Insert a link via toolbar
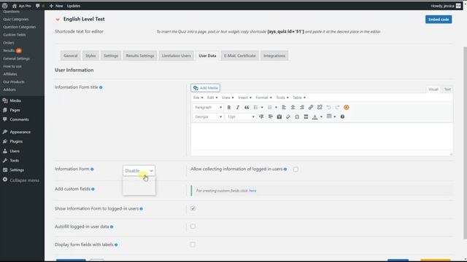The image size is (467, 262). (311, 107)
